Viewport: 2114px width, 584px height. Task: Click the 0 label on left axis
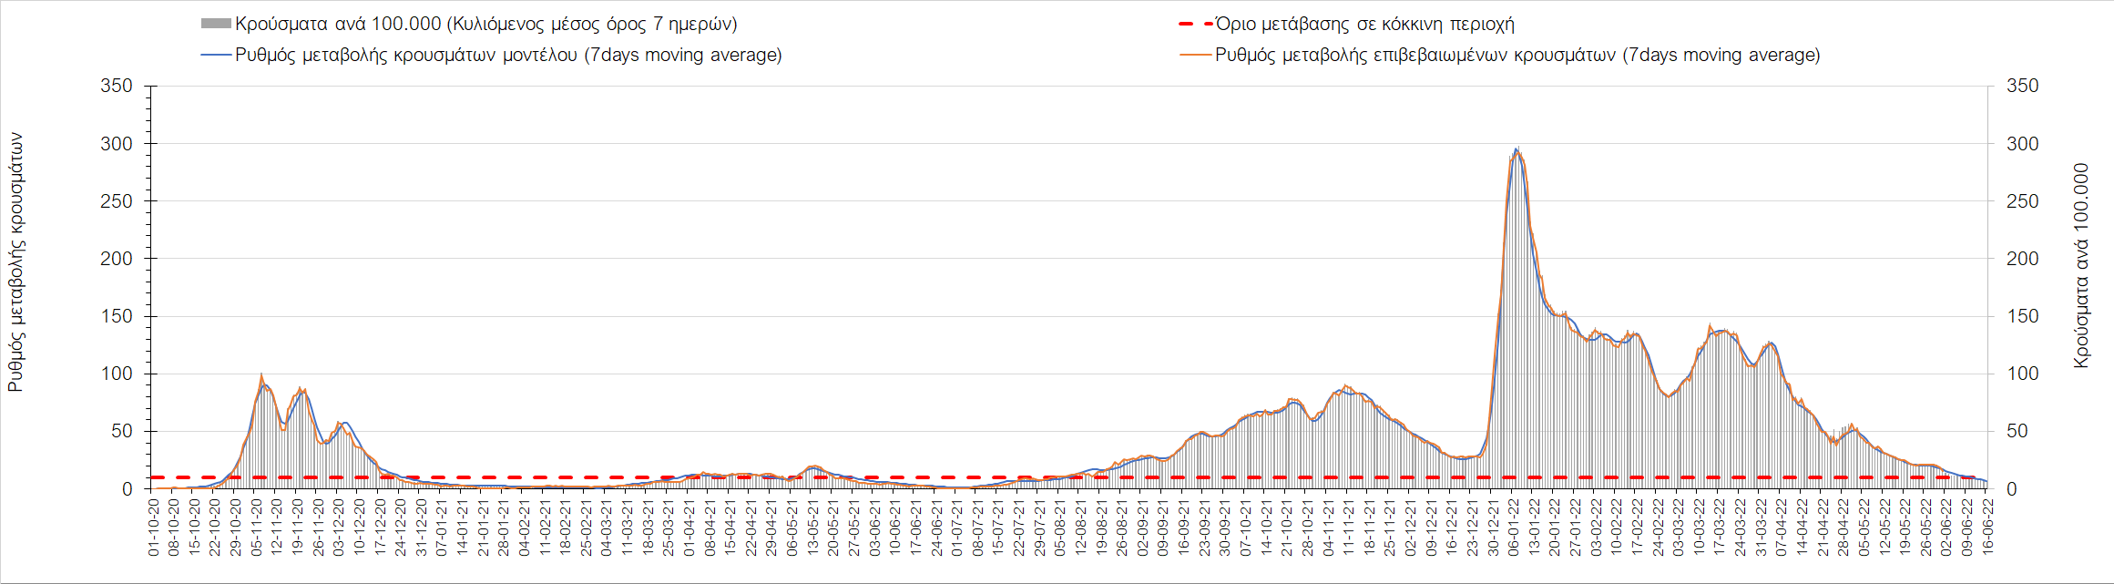127,489
